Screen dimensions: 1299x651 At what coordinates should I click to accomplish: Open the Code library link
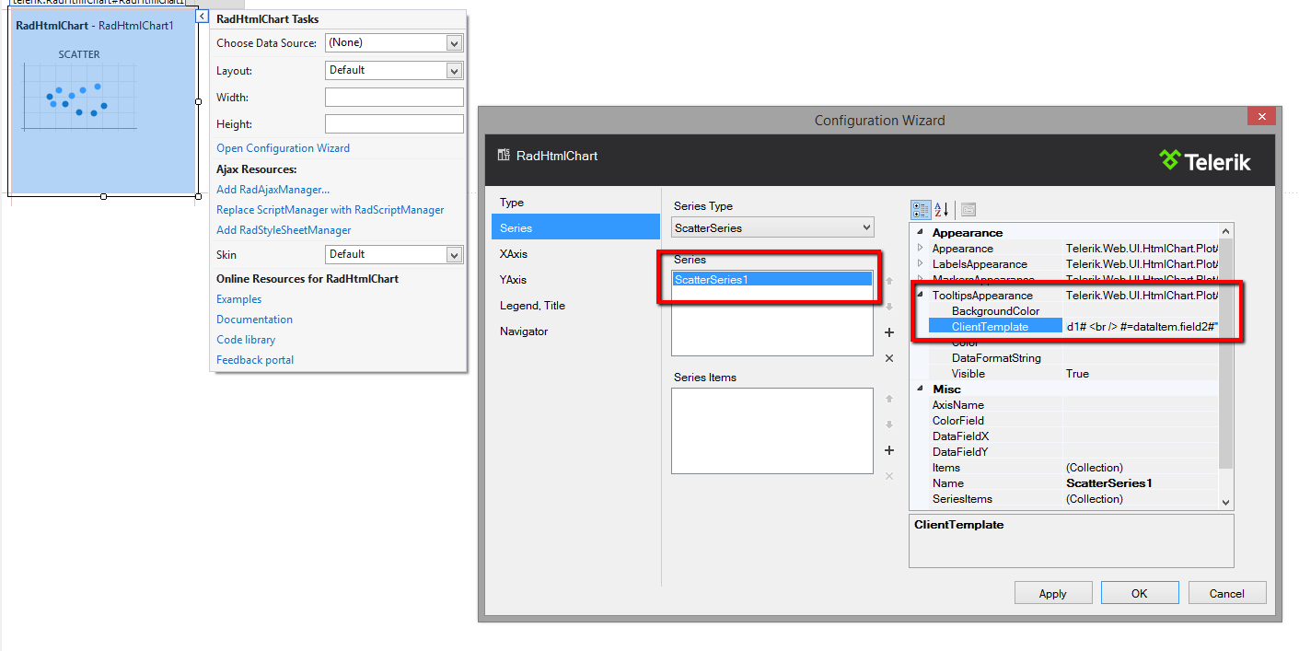point(246,340)
